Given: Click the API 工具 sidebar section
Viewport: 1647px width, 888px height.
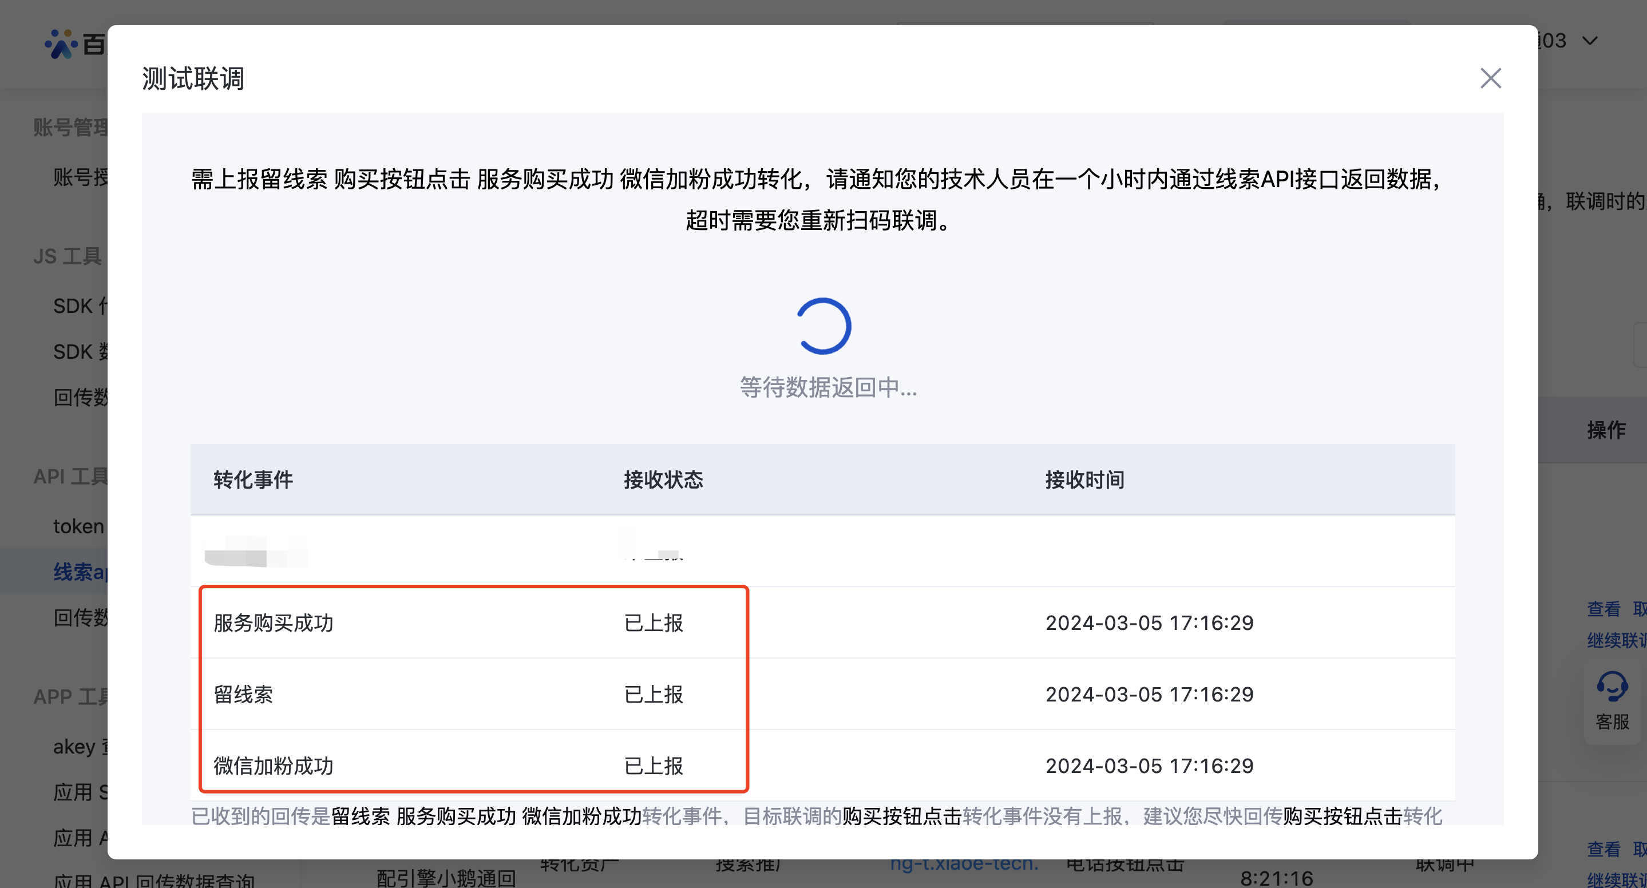Looking at the screenshot, I should [70, 476].
